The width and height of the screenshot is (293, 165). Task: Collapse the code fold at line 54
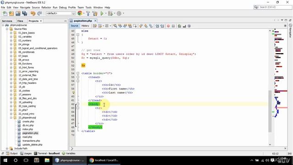(78, 73)
